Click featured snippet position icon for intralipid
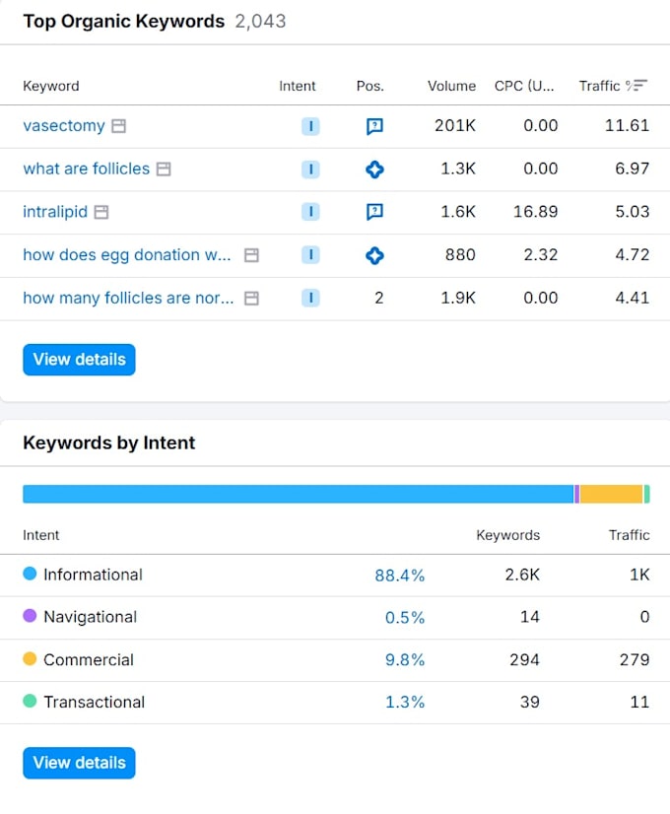Screen dimensions: 670x814 click(x=374, y=212)
